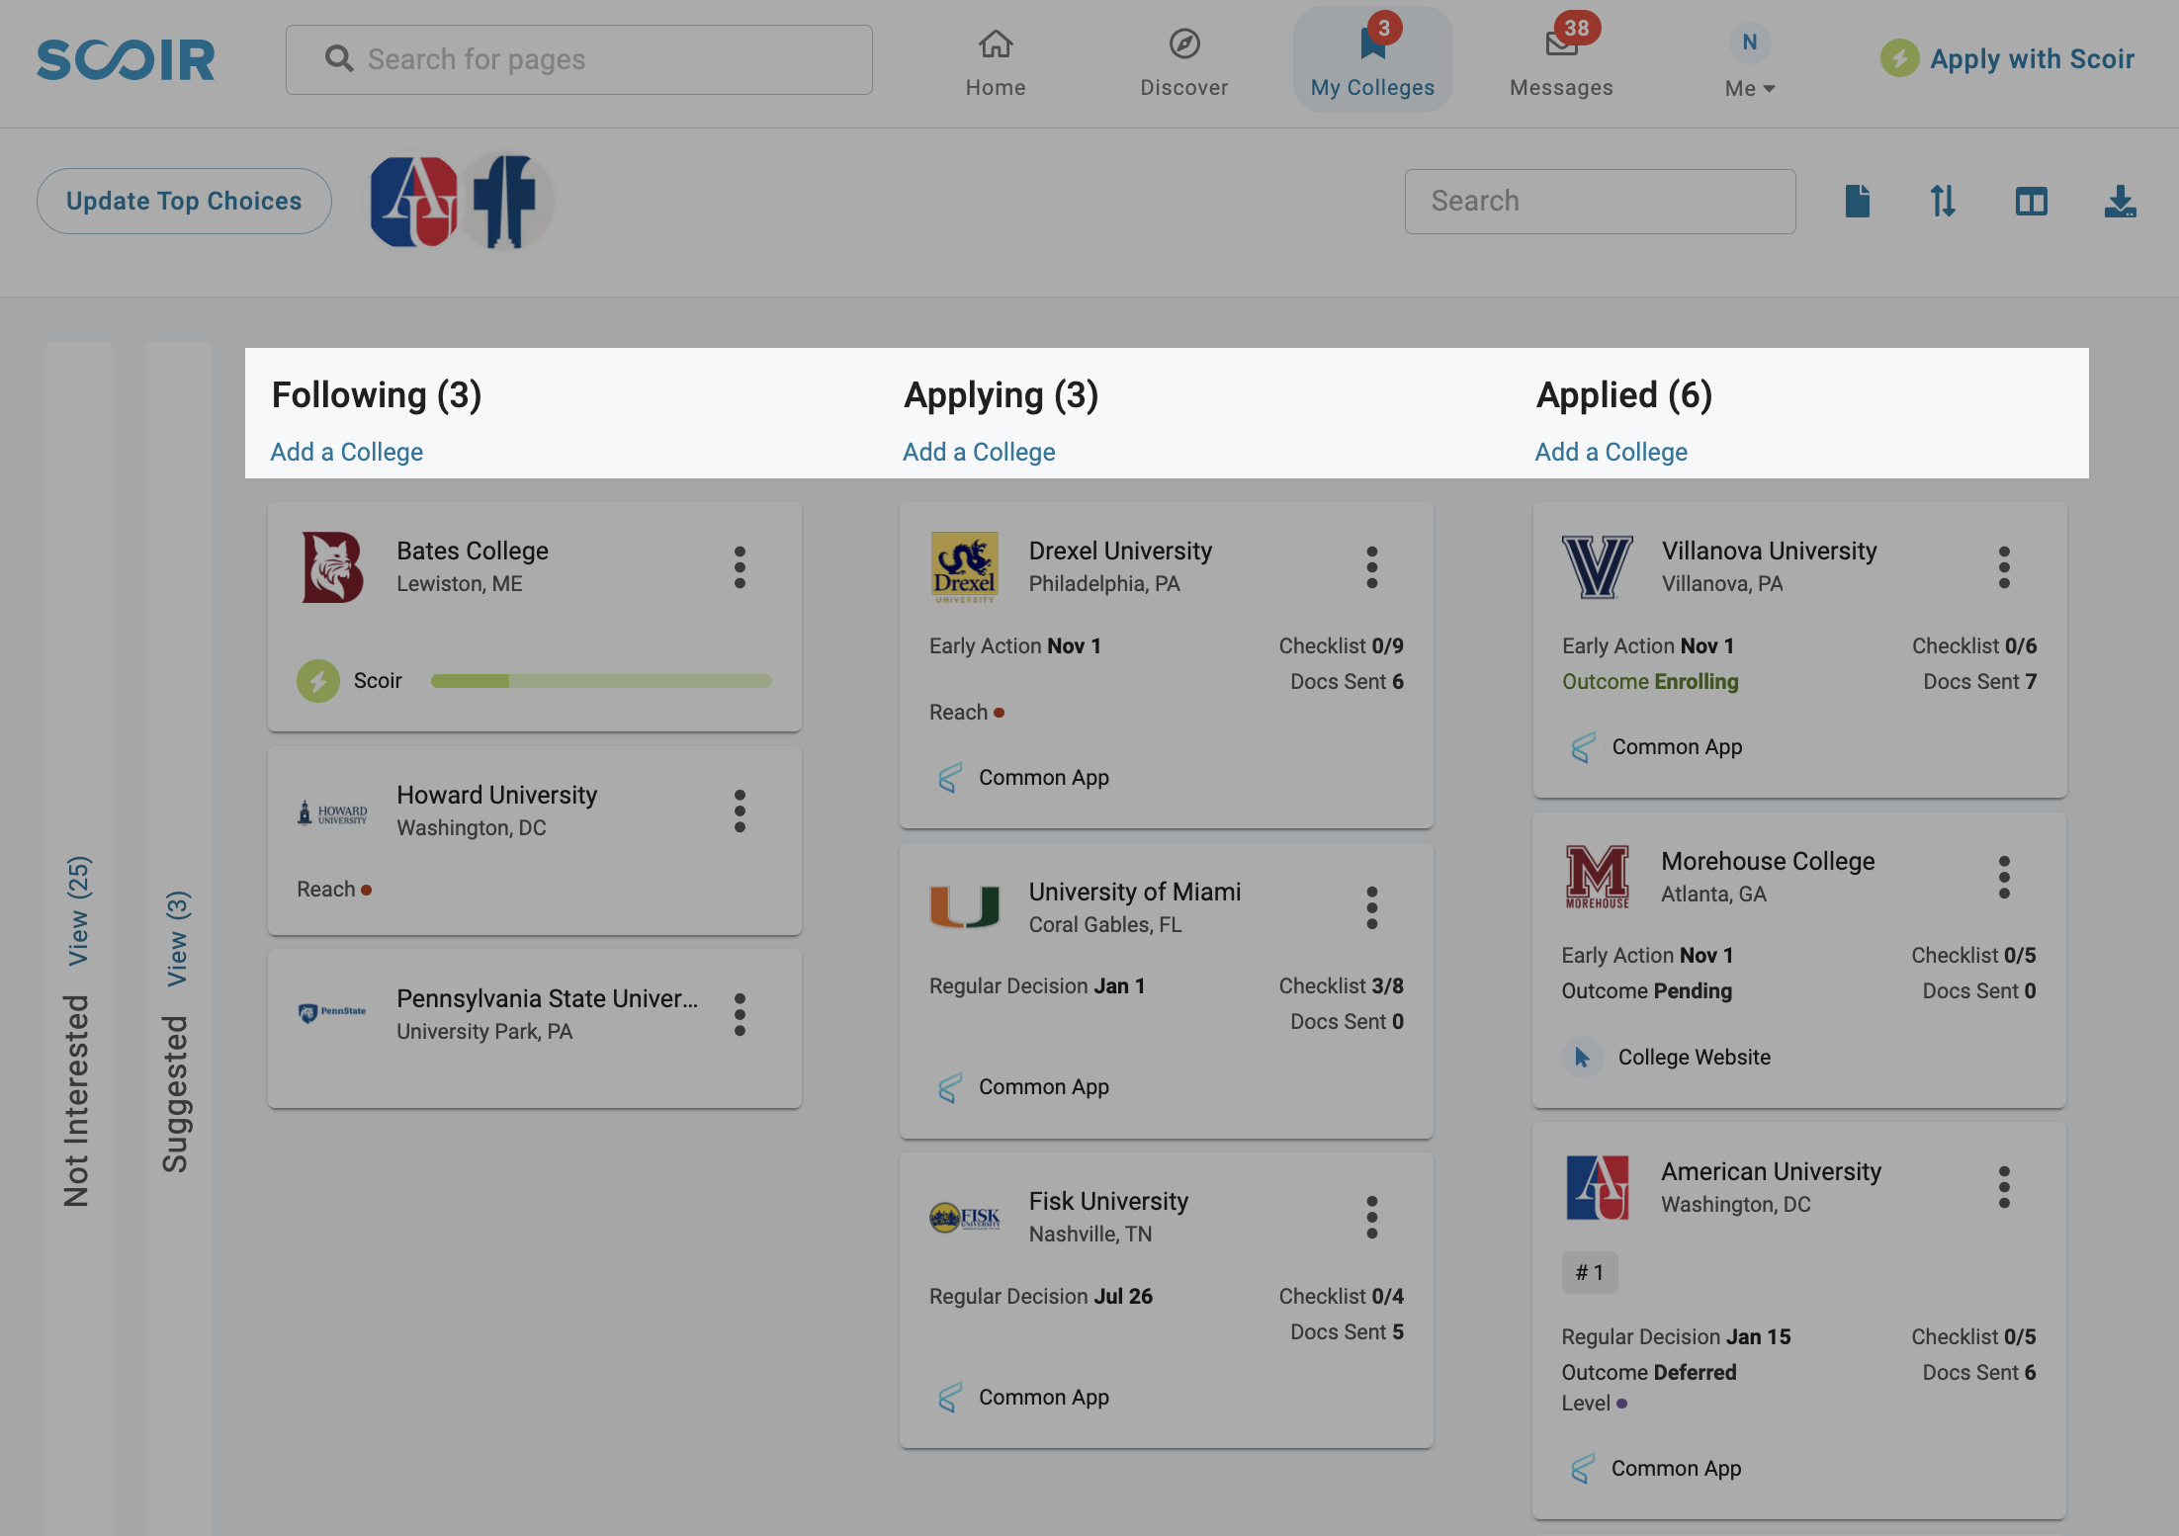Open Discover compass icon
This screenshot has height=1536, width=2179.
1183,43
